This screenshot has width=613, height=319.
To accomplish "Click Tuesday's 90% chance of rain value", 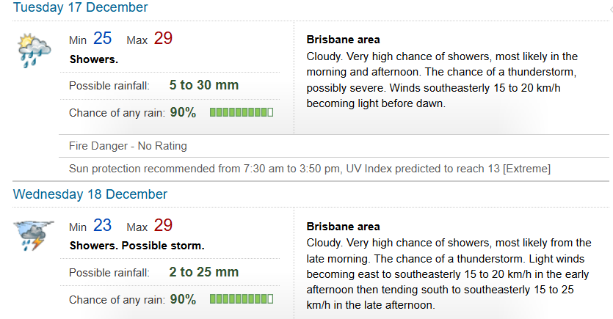I will (183, 112).
